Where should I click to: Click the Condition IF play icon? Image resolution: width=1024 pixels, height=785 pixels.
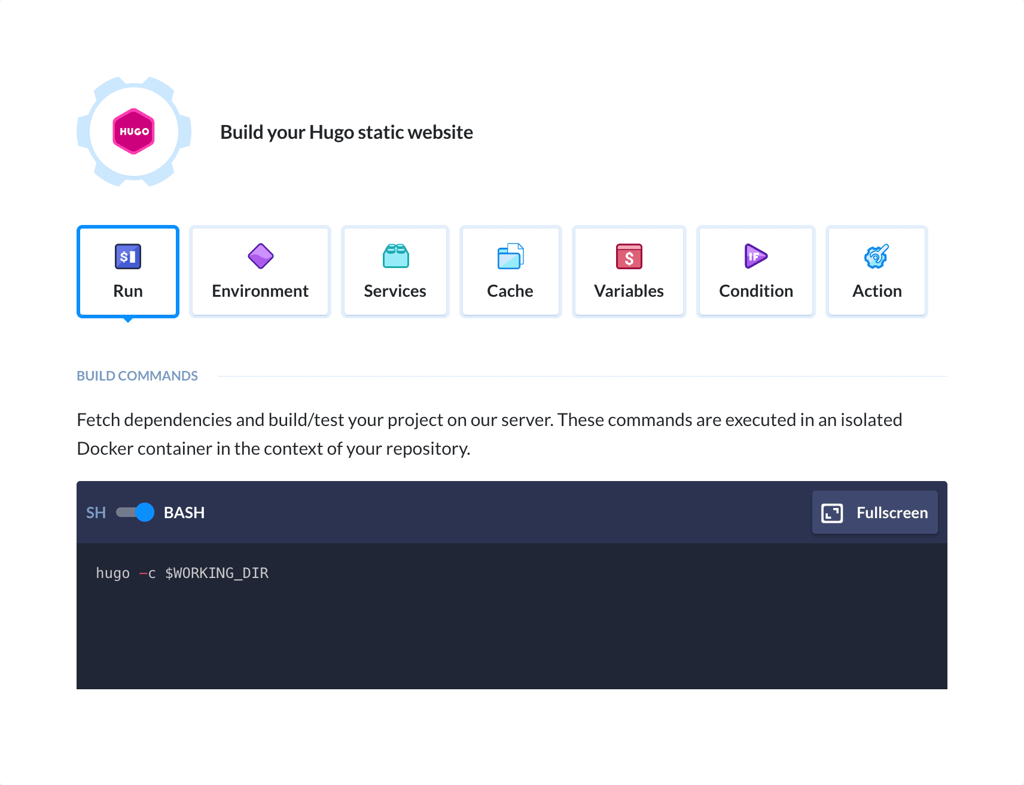[x=755, y=256]
